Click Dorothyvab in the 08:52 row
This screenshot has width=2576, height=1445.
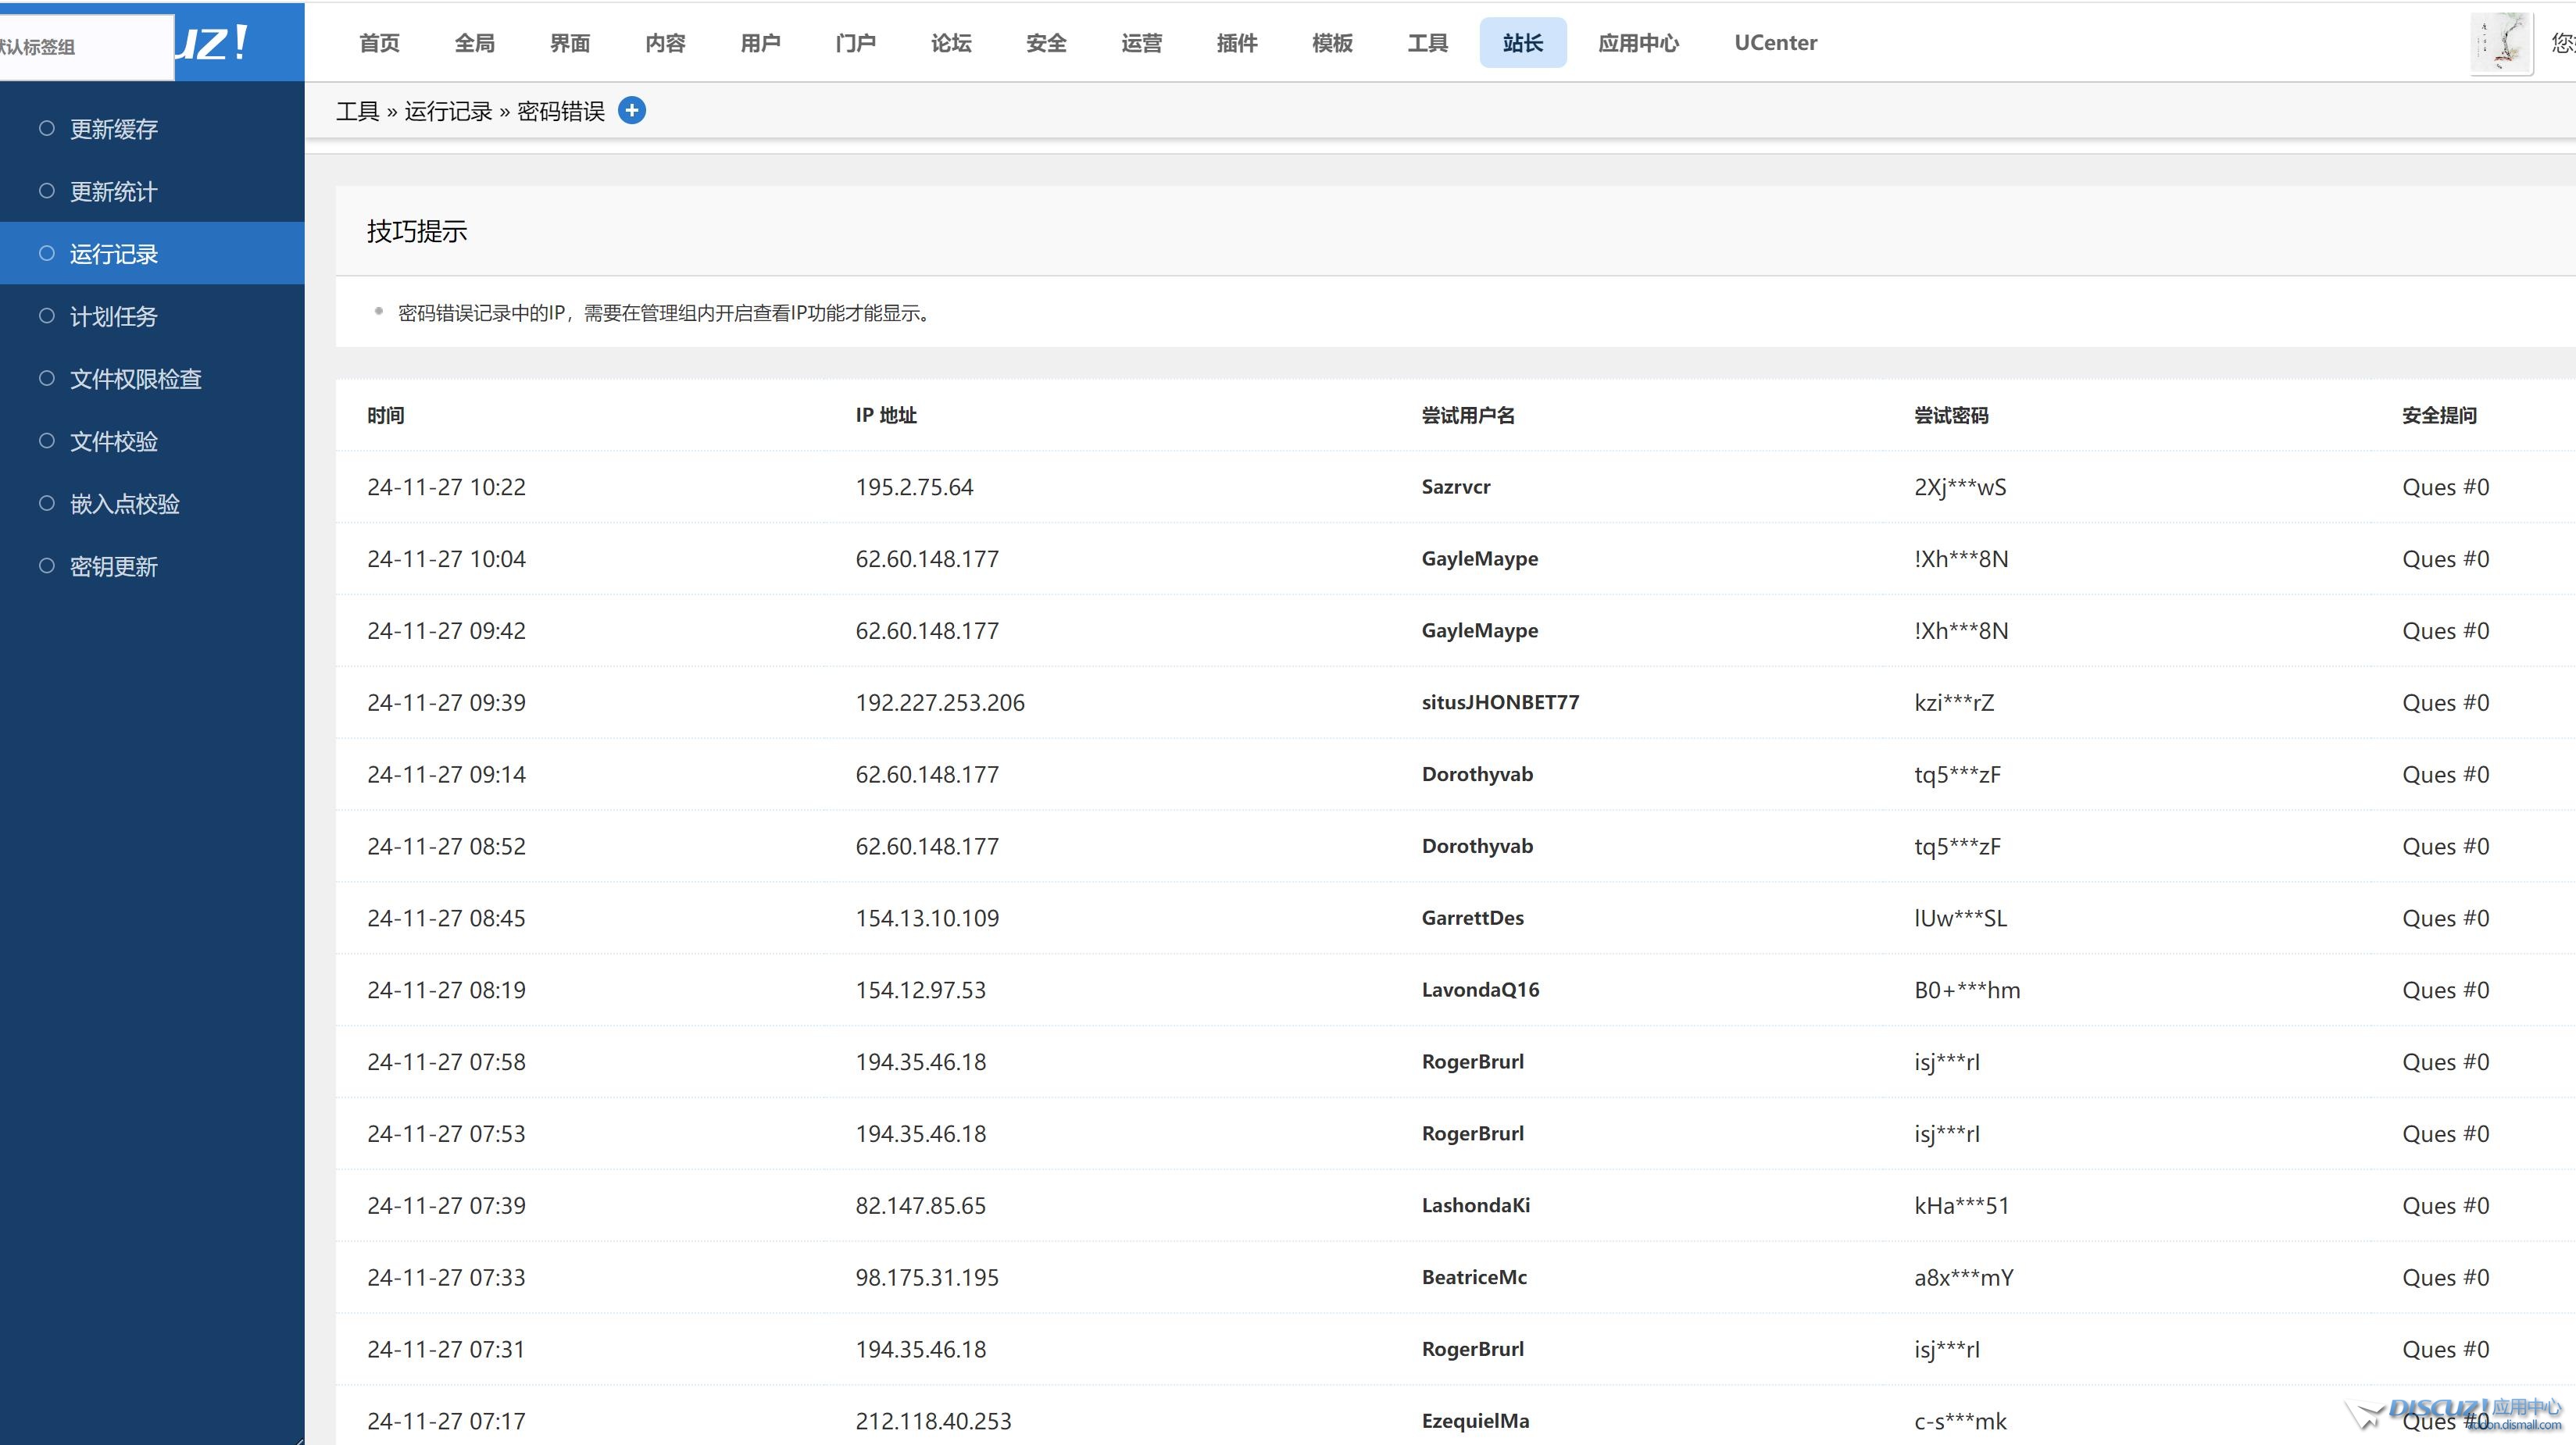[x=1477, y=846]
